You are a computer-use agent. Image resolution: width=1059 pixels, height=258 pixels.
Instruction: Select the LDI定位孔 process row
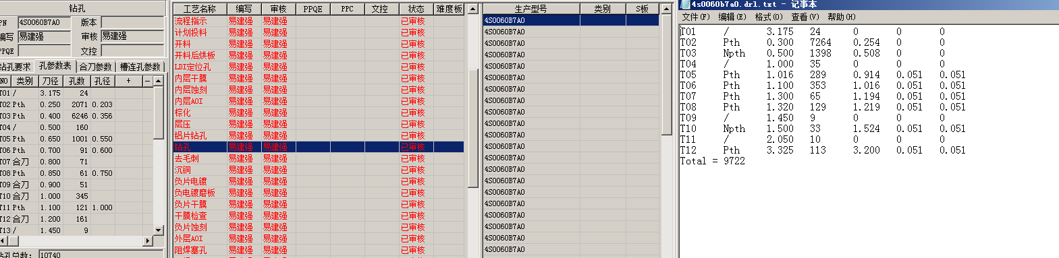coord(319,67)
